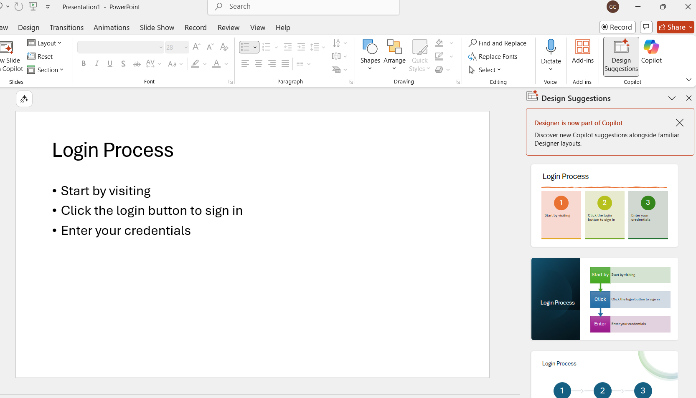Click the Align Right icon
This screenshot has height=398, width=696.
[272, 64]
